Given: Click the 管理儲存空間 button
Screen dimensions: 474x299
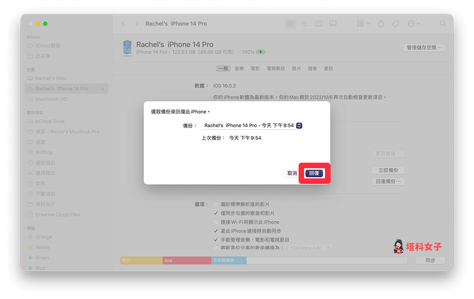Looking at the screenshot, I should [424, 48].
